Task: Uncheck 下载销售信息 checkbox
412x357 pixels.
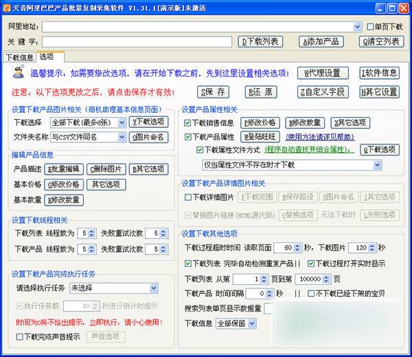Action: coord(187,123)
